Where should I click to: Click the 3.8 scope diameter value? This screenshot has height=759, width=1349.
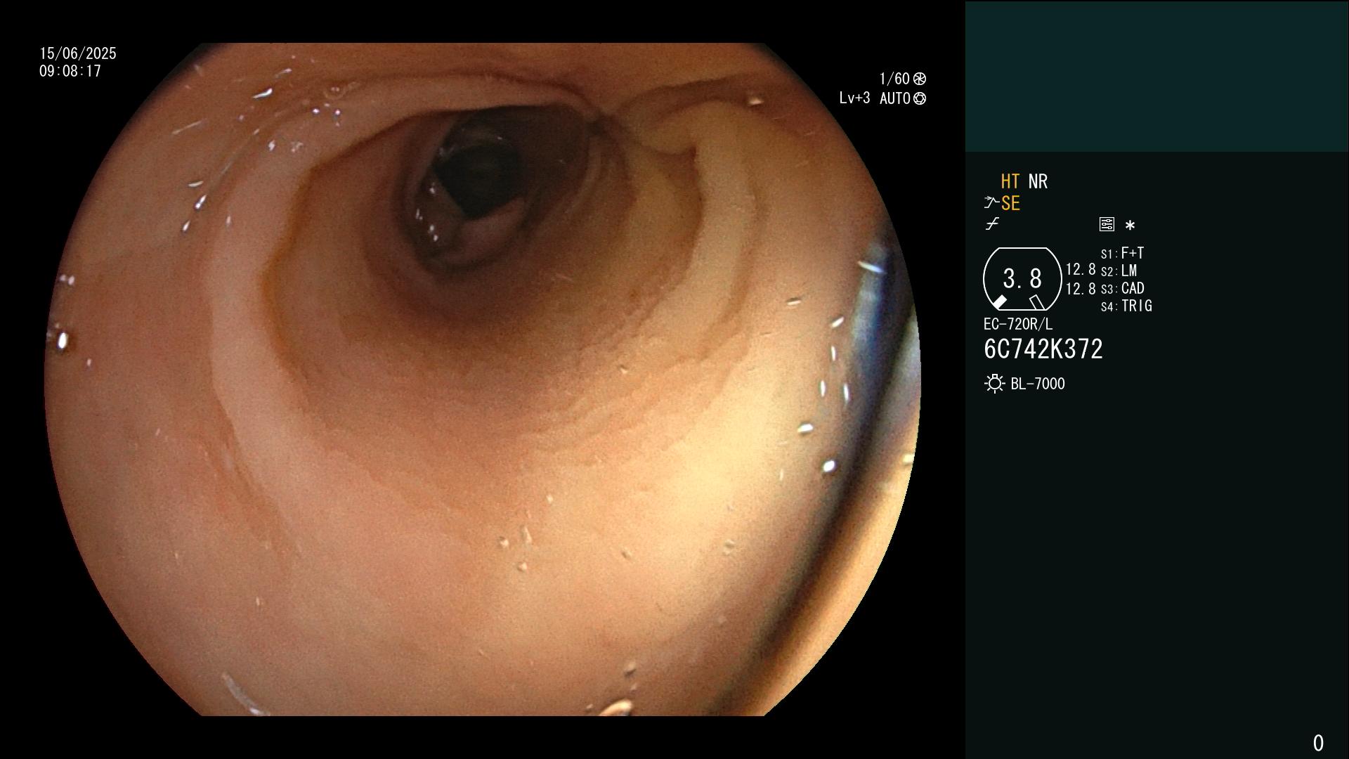click(x=1022, y=279)
